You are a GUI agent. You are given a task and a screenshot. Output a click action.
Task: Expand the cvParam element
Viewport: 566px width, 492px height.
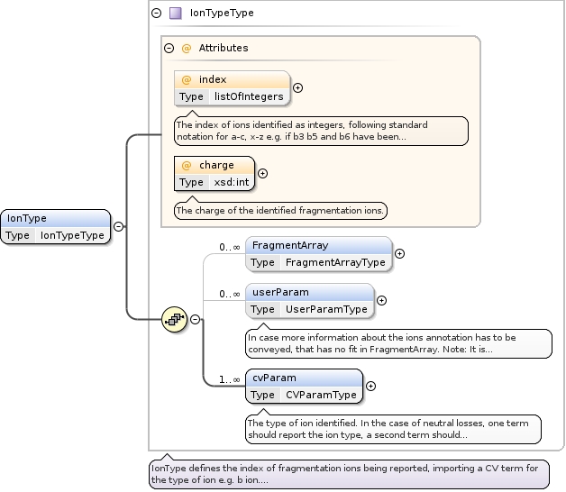[370, 387]
